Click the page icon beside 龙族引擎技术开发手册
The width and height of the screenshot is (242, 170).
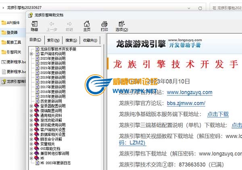point(37,49)
